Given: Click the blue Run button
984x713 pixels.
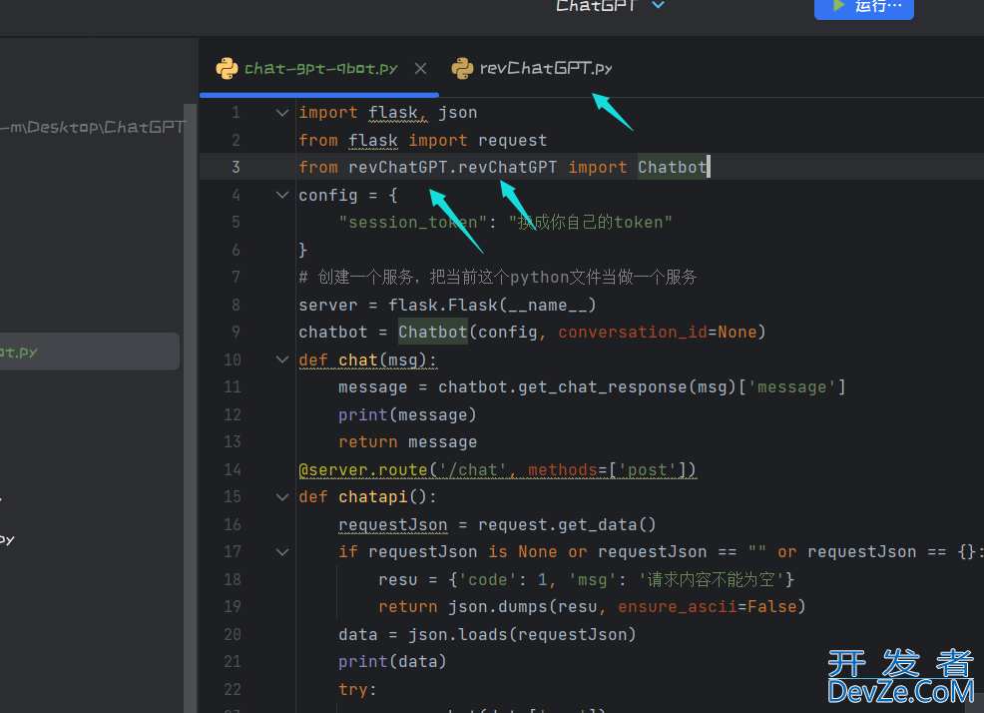Looking at the screenshot, I should [863, 8].
